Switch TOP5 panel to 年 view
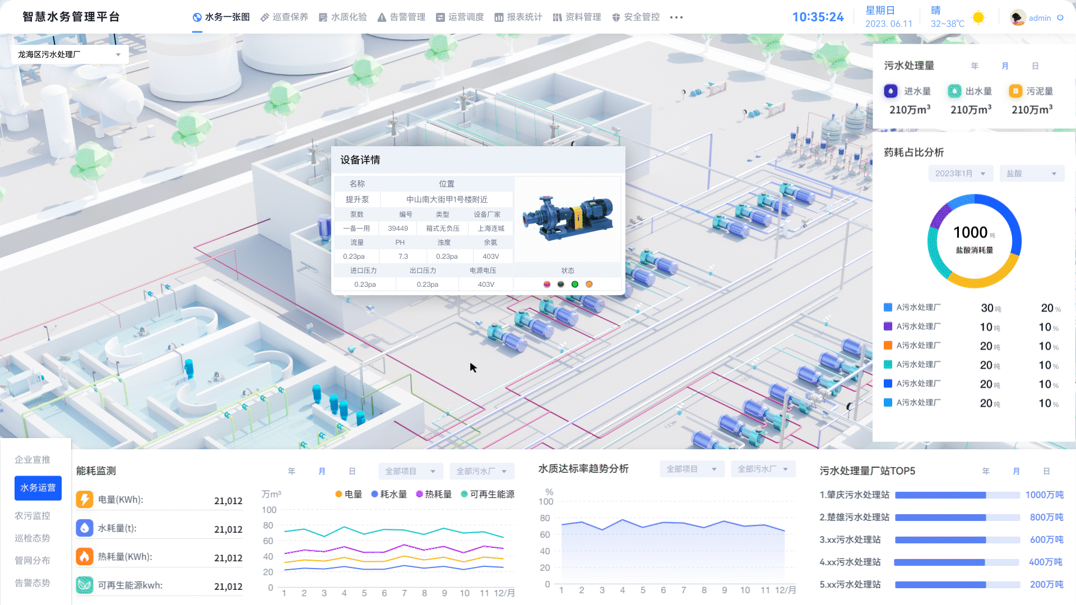1076x605 pixels. click(986, 471)
